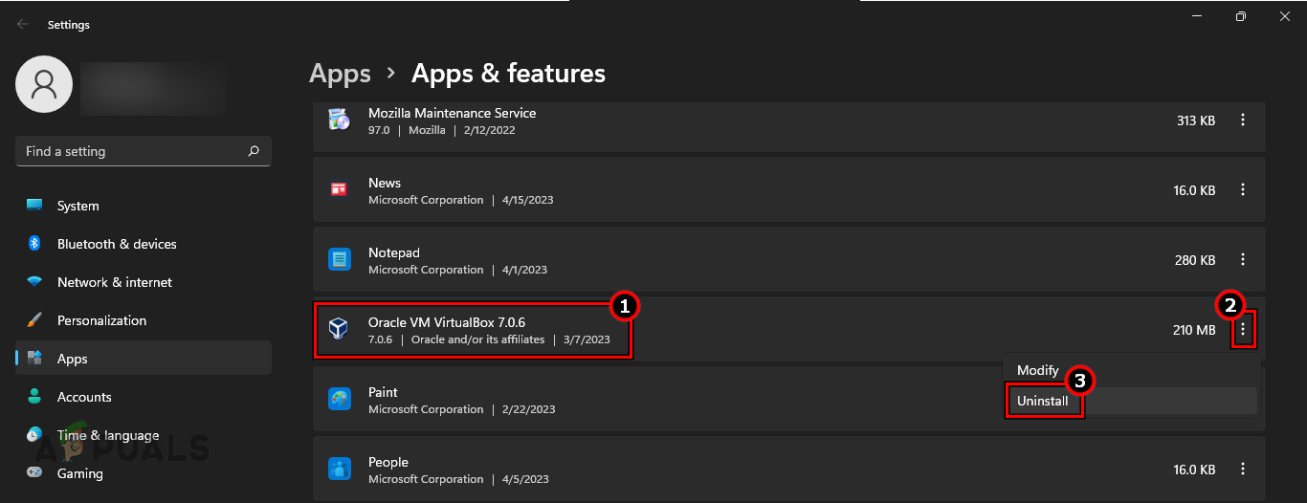Click the News app icon
Image resolution: width=1307 pixels, height=503 pixels.
coord(340,189)
